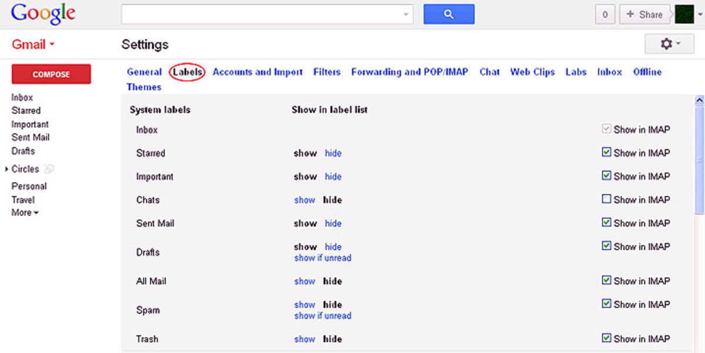Click show if unread for Drafts
Image resolution: width=705 pixels, height=353 pixels.
coord(323,258)
